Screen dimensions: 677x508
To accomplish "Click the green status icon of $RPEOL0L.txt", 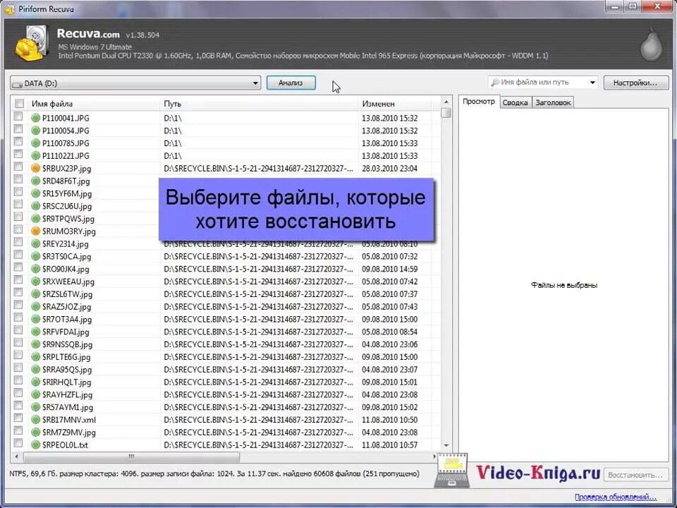I will point(36,445).
